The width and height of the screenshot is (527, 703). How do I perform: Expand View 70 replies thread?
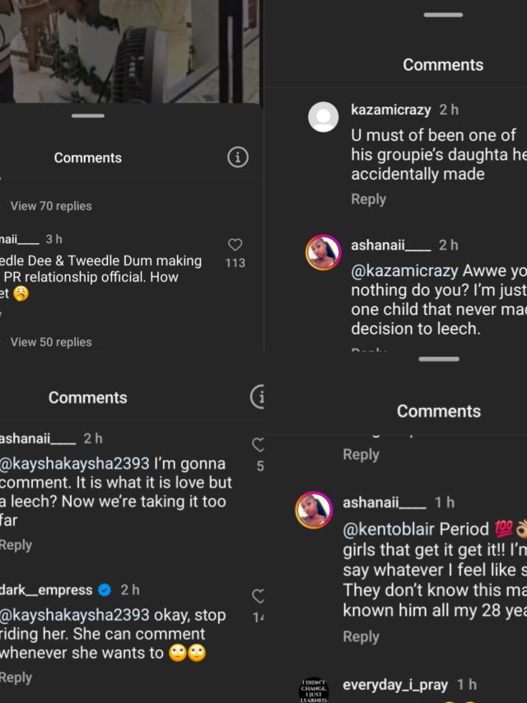(51, 206)
